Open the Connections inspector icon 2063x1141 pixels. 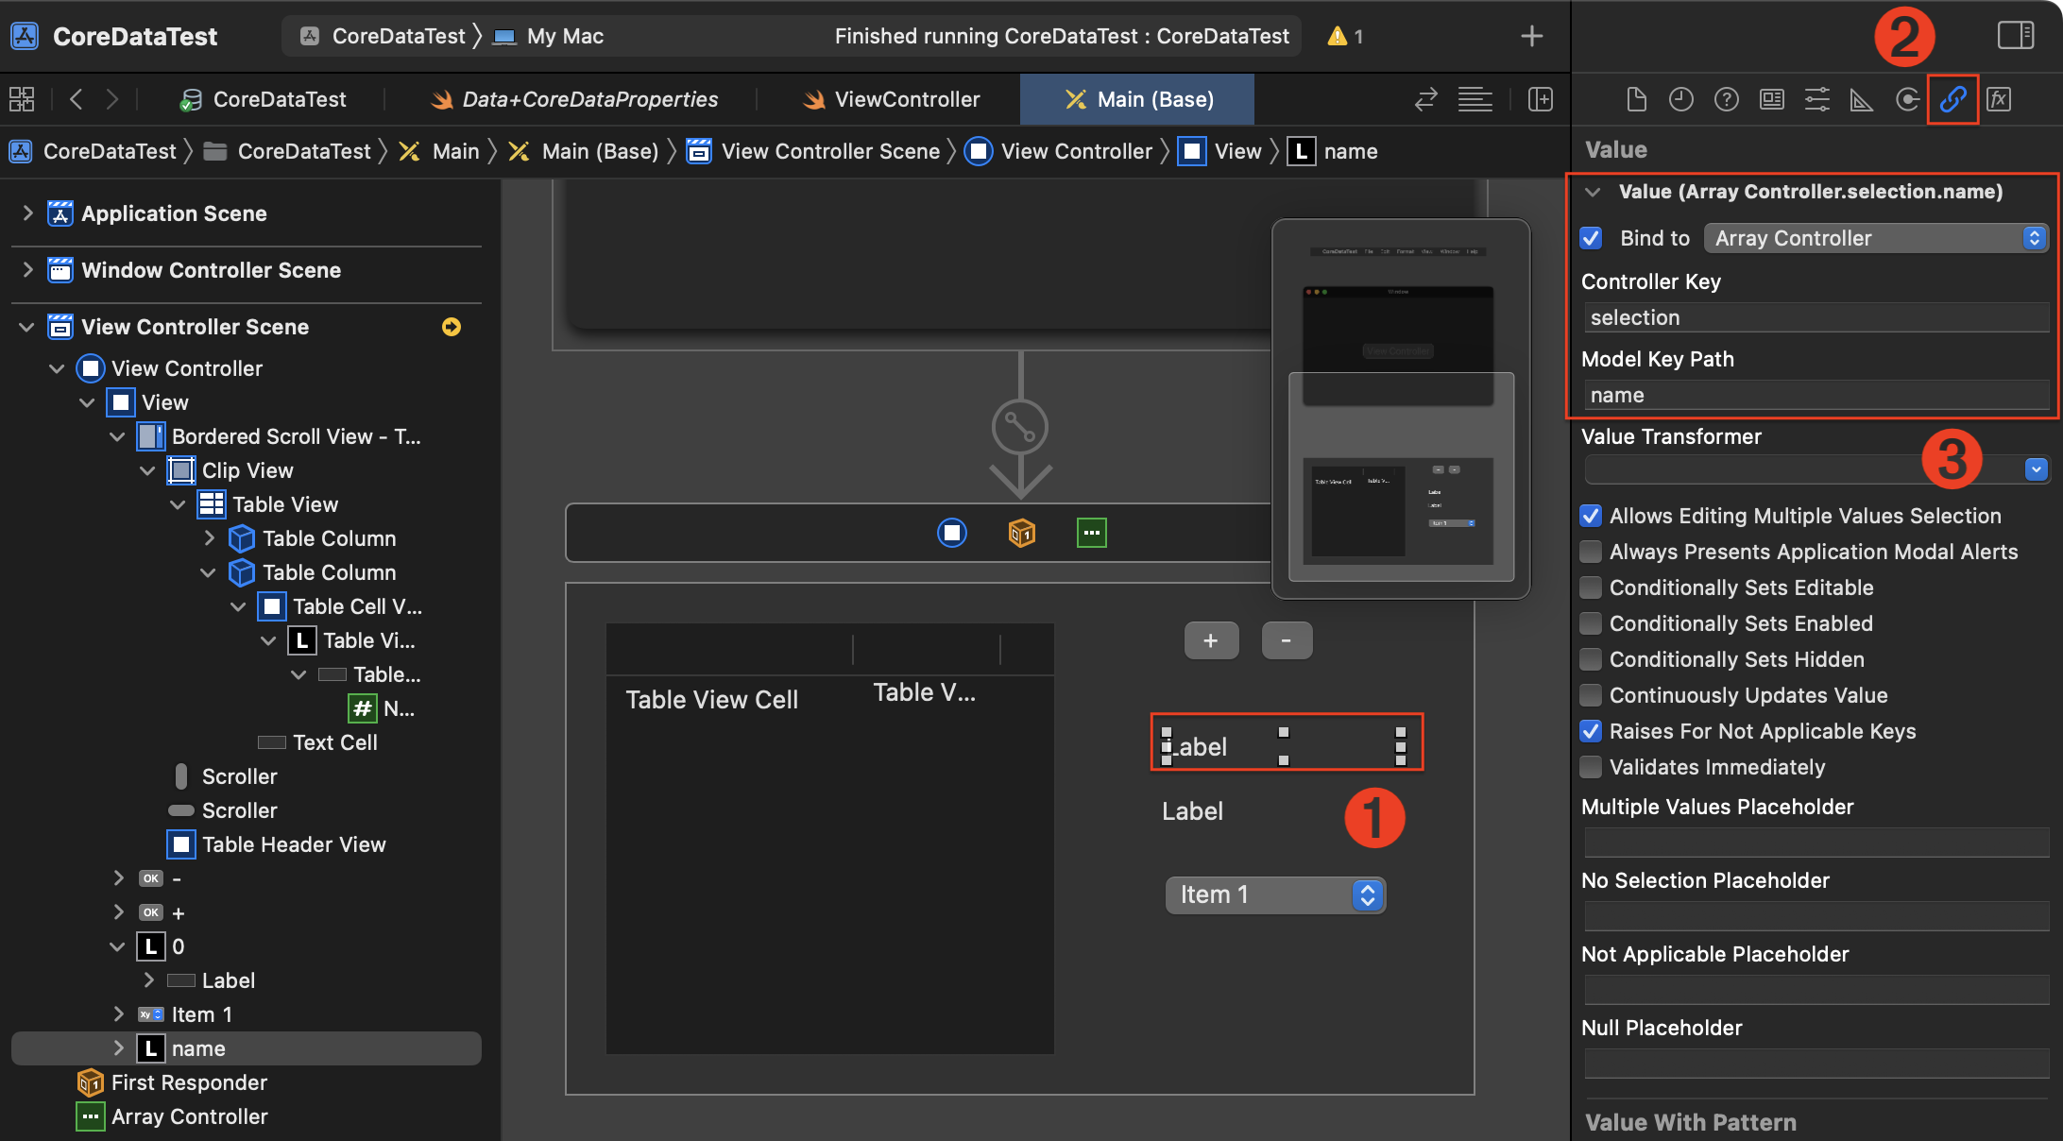pyautogui.click(x=1907, y=99)
